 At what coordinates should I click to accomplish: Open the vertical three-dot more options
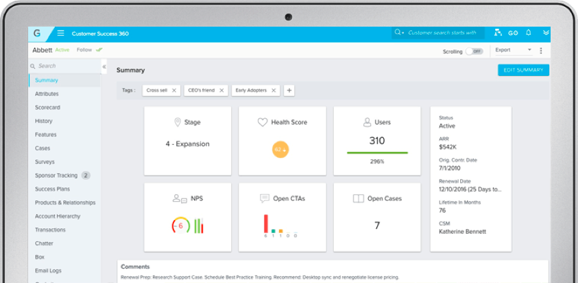[x=541, y=51]
